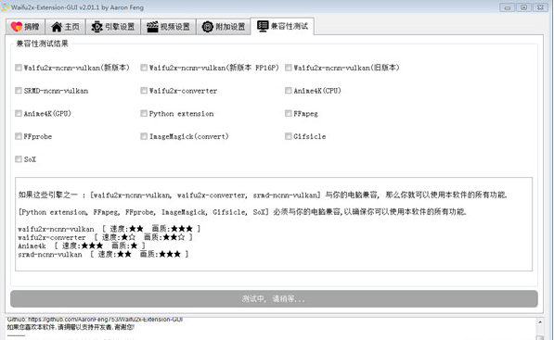Click the house icon on the 主页 tab
This screenshot has height=340, width=554.
point(57,27)
